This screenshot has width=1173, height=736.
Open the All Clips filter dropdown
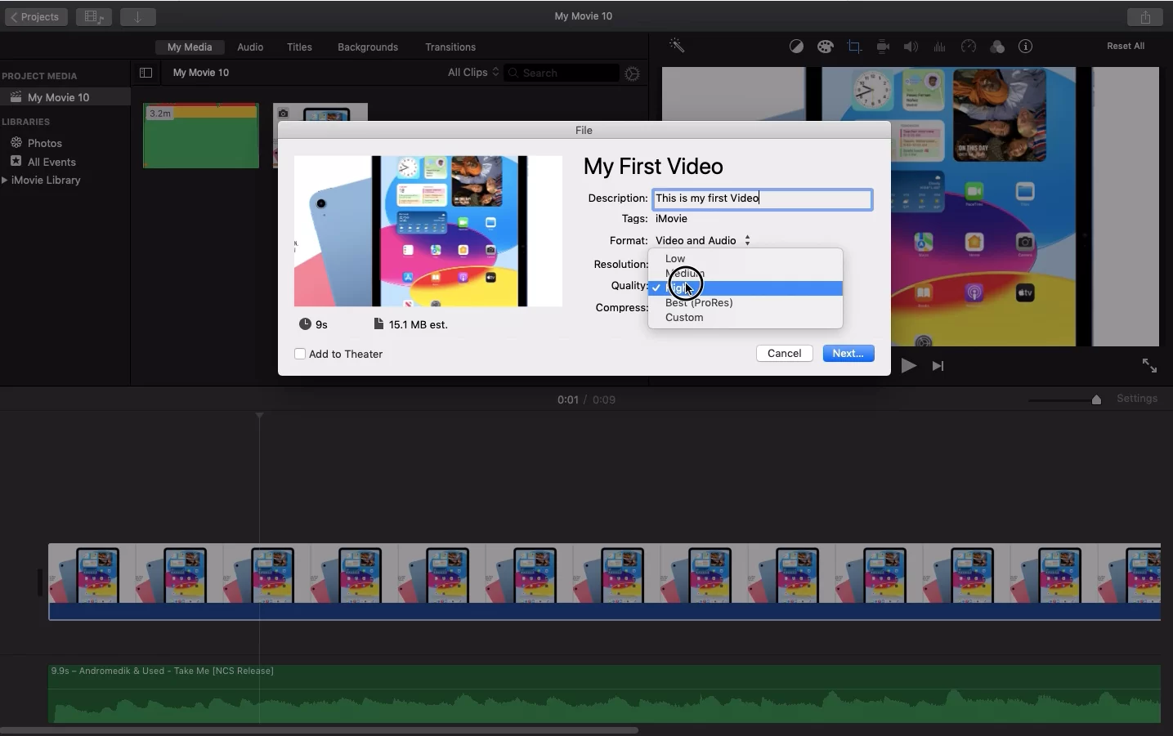tap(473, 72)
